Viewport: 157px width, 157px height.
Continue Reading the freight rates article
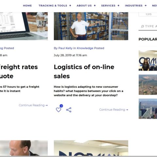(x=33, y=105)
